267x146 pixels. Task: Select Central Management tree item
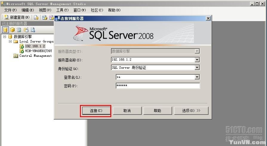[x=36, y=56]
